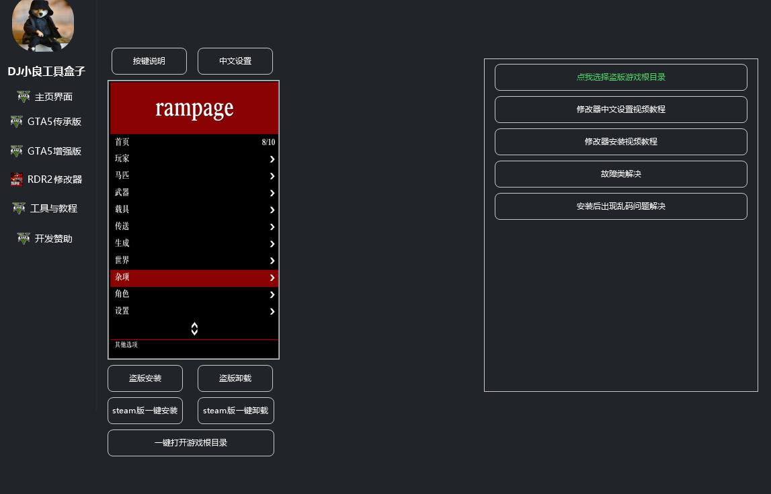The height and width of the screenshot is (494, 771).
Task: Expand the 世界 chevron arrow
Action: (x=272, y=261)
